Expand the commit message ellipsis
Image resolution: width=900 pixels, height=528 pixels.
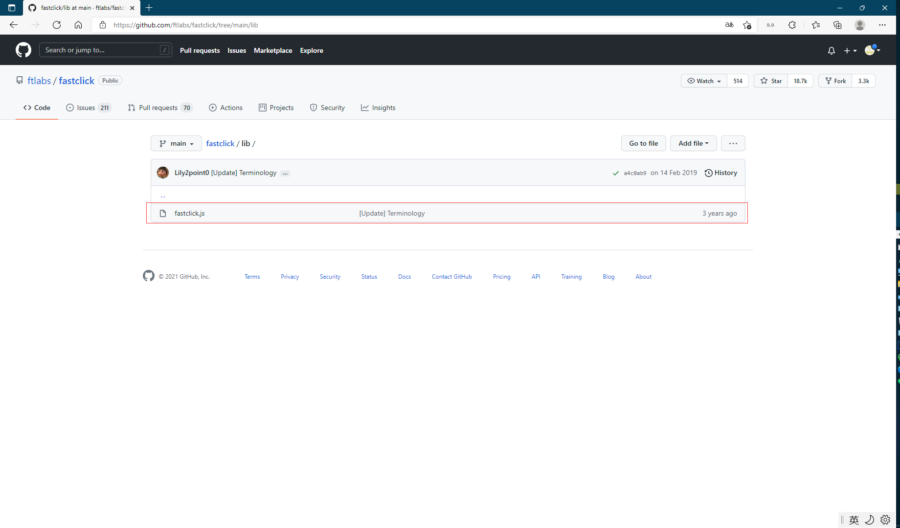(x=285, y=173)
